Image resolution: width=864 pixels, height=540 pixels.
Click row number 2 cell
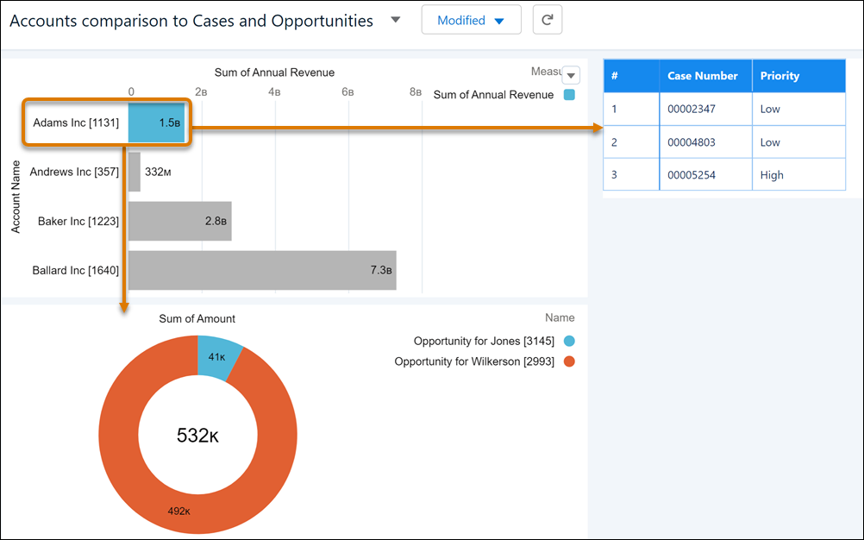(x=631, y=142)
